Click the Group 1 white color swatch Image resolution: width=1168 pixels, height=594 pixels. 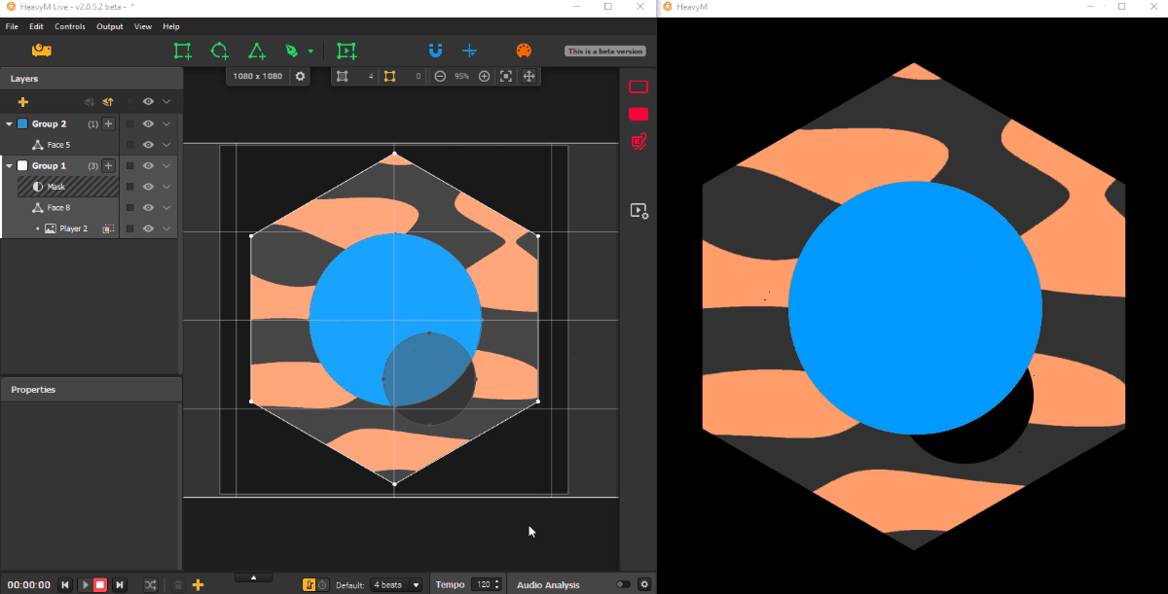22,166
